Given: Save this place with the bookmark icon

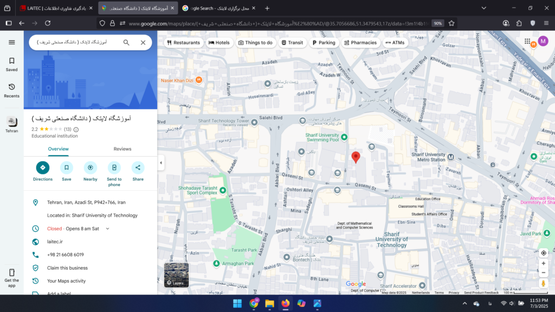Looking at the screenshot, I should (x=66, y=168).
